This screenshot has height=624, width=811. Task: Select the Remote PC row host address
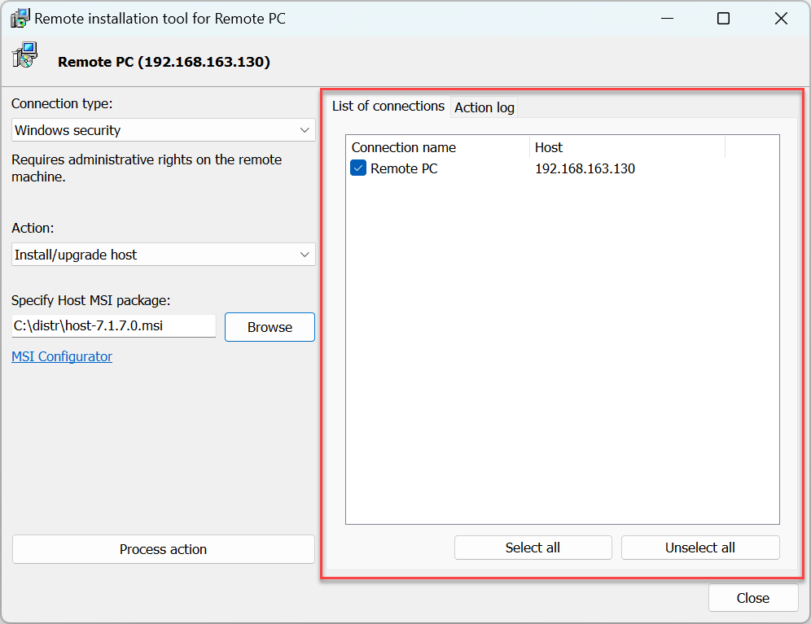pos(585,168)
